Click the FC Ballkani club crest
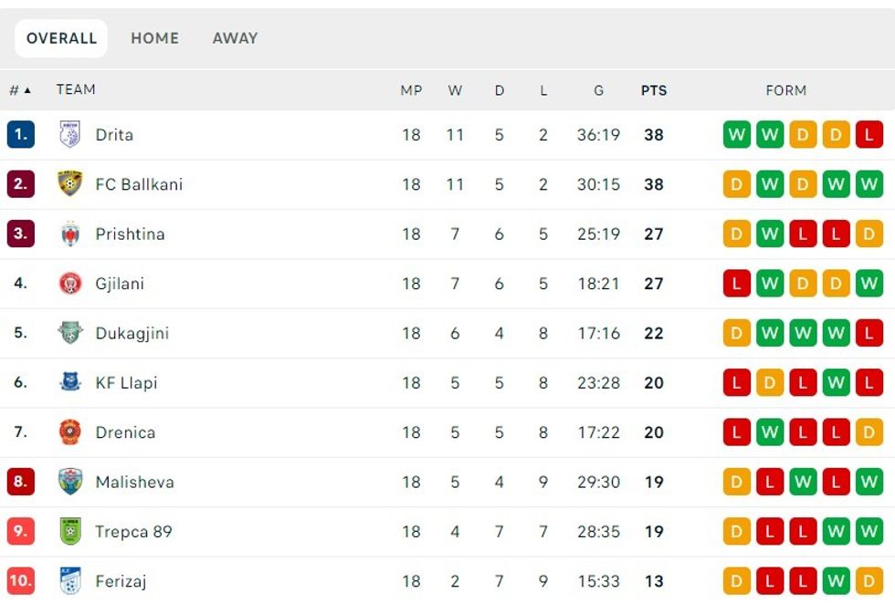Screen dimensions: 895x603 click(x=70, y=184)
